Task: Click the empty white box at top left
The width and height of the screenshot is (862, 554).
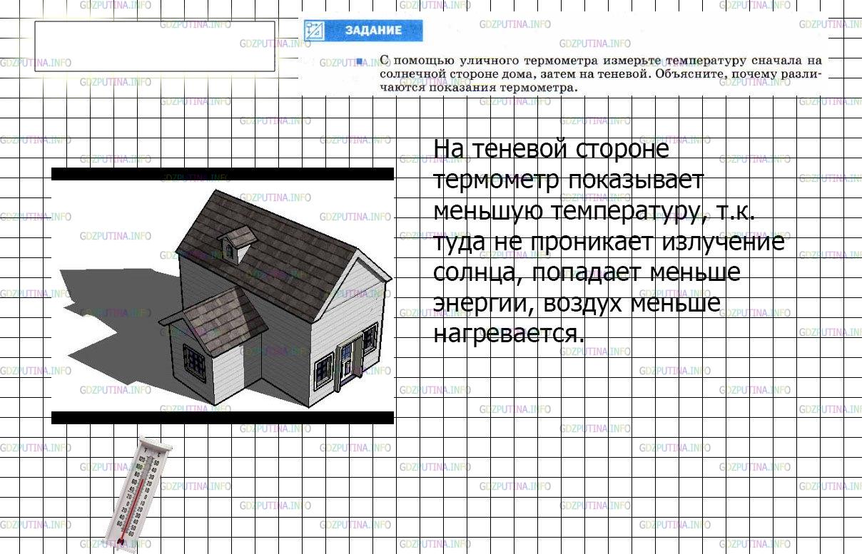Action: (155, 46)
